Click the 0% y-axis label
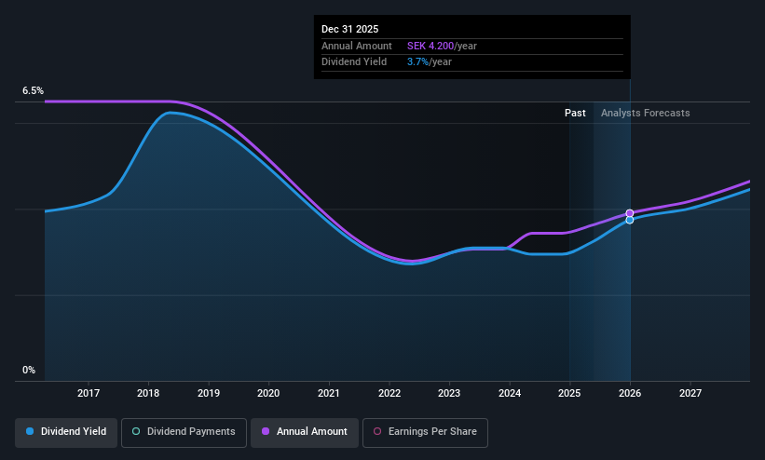Screen dimensions: 765x460 pos(29,371)
